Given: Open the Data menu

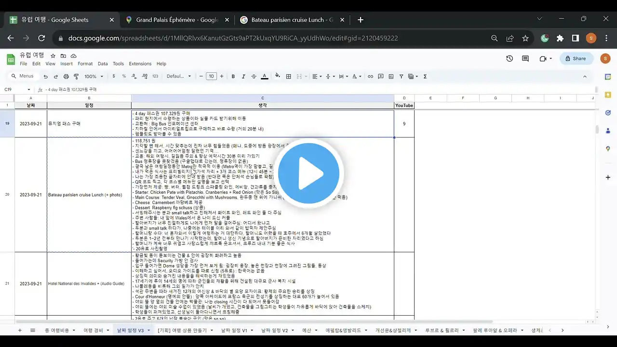Looking at the screenshot, I should tap(103, 64).
